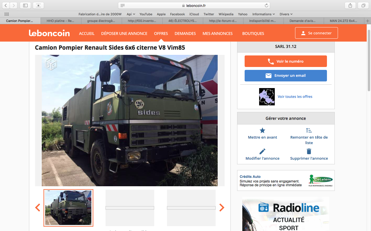Reload the page via the address bar icon
Viewport: 371px width, 231px height.
pyautogui.click(x=266, y=5)
